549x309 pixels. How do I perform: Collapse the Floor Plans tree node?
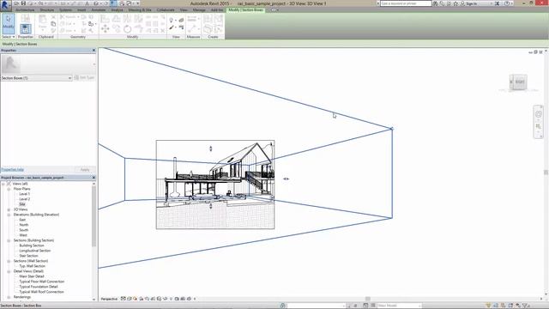9,189
